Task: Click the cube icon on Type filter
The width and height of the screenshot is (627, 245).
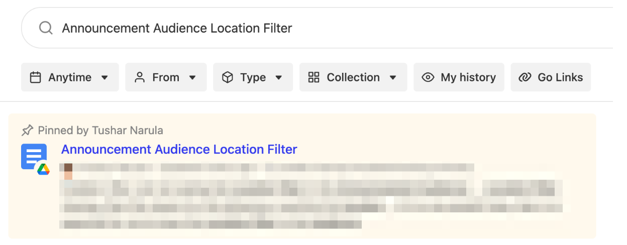Action: 228,77
